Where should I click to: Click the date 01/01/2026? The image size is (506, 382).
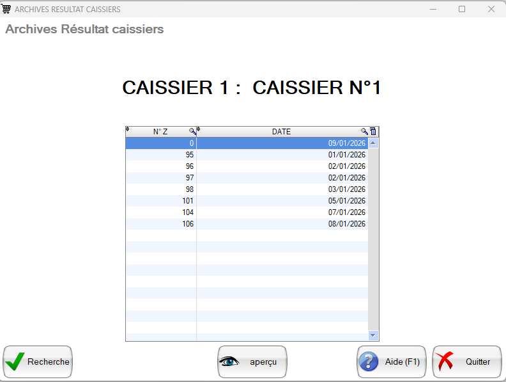(x=346, y=155)
